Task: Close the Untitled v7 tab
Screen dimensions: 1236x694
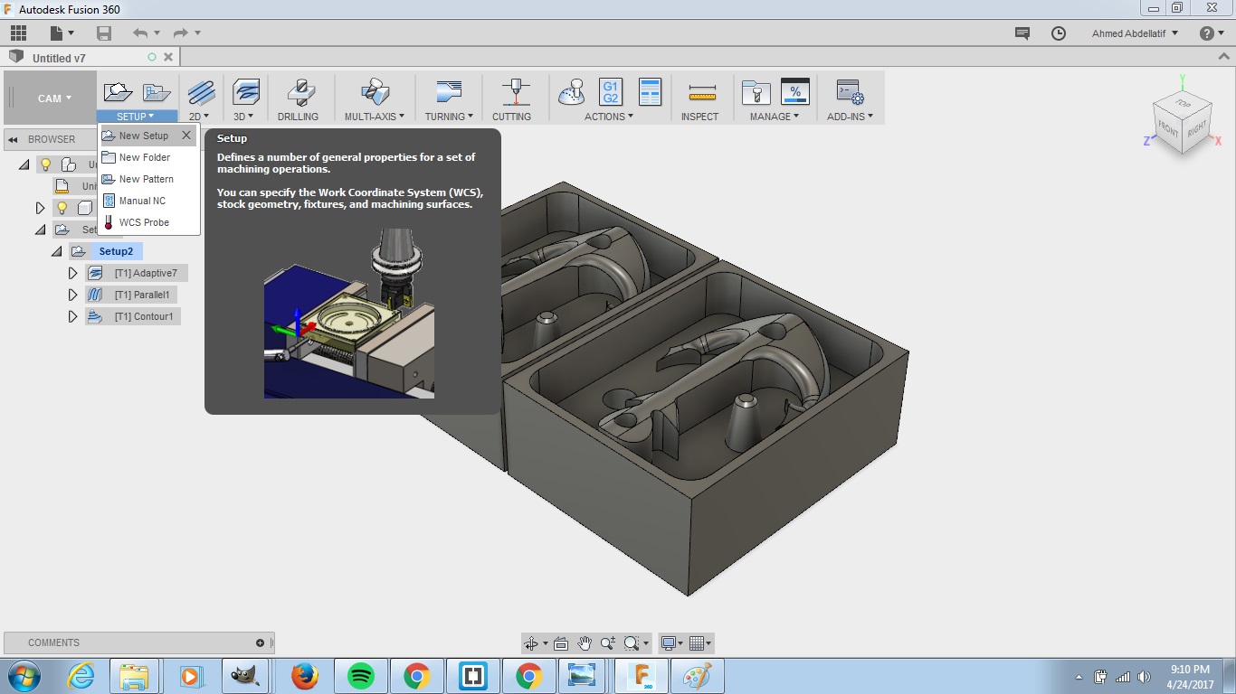Action: point(169,57)
